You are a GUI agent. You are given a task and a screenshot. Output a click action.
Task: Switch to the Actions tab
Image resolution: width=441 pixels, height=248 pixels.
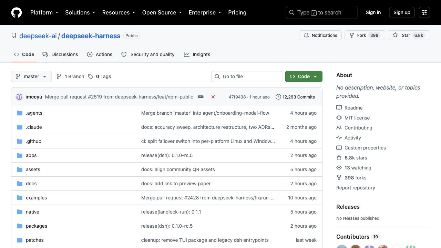coord(100,54)
